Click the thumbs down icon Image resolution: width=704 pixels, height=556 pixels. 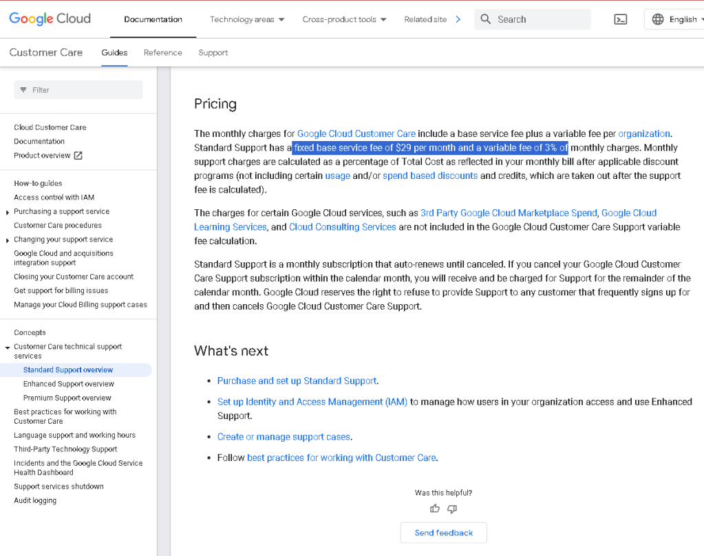[452, 509]
